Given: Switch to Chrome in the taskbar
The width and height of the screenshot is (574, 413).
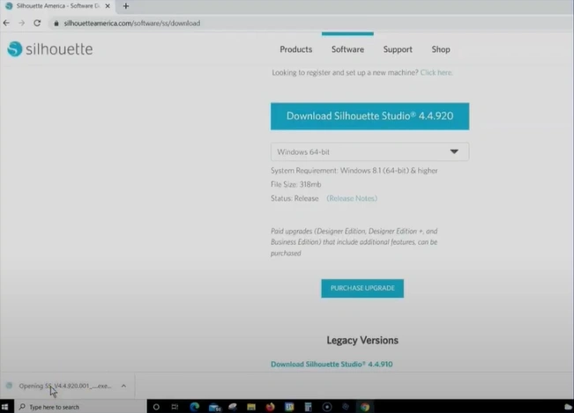Looking at the screenshot, I should pos(365,407).
